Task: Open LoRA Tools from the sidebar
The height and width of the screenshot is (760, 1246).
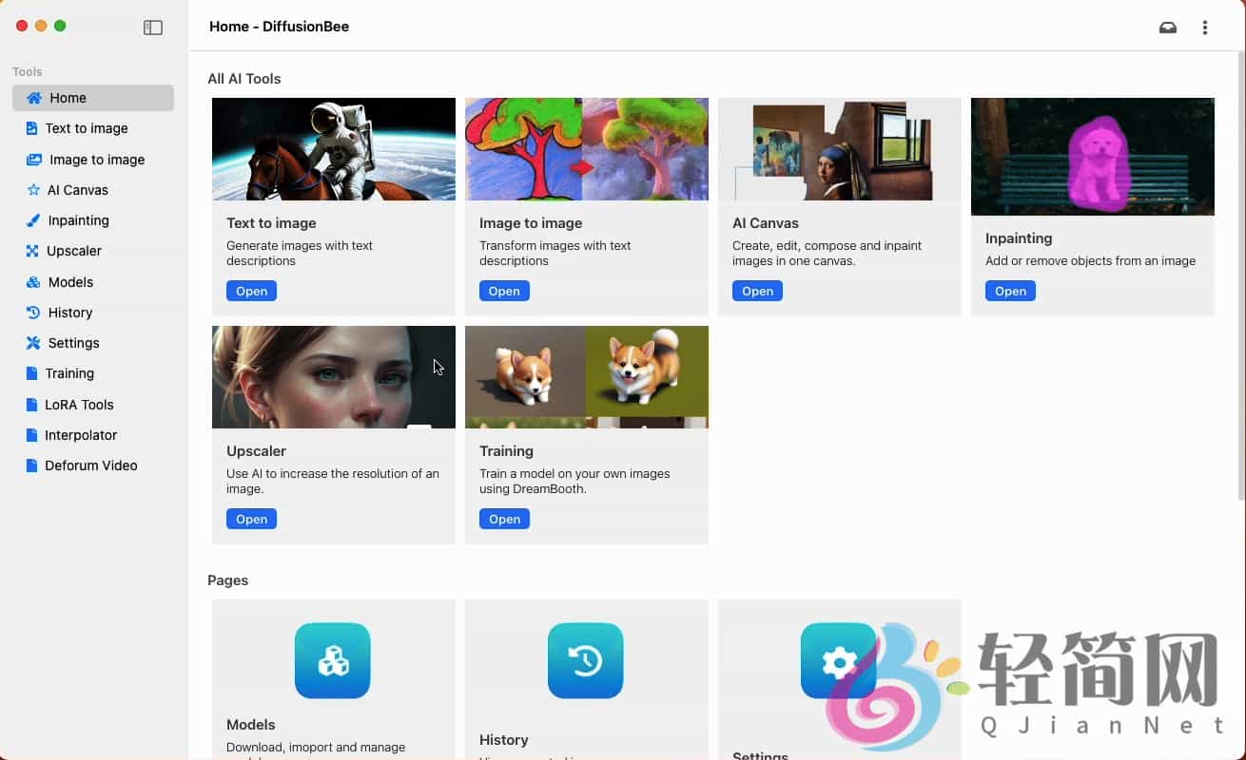Action: click(79, 405)
